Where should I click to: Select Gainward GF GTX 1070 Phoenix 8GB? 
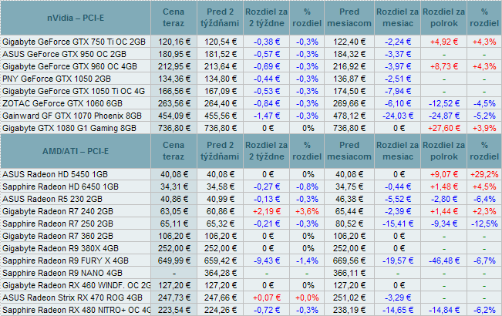coord(72,116)
